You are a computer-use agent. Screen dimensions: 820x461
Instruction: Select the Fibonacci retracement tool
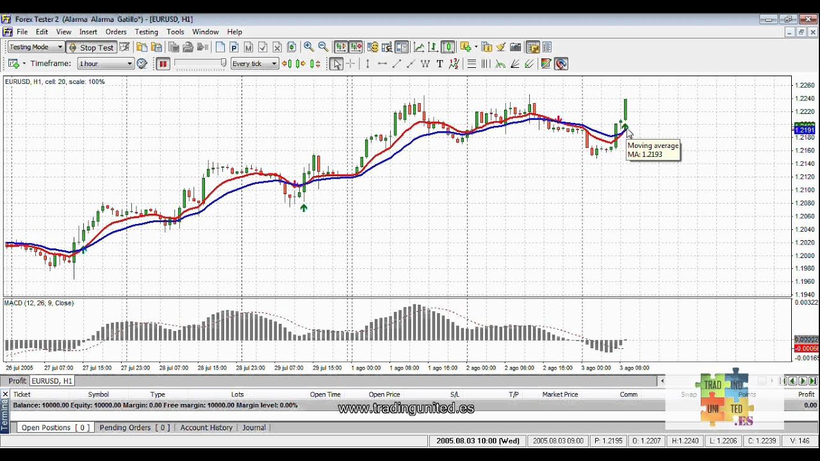(x=471, y=63)
